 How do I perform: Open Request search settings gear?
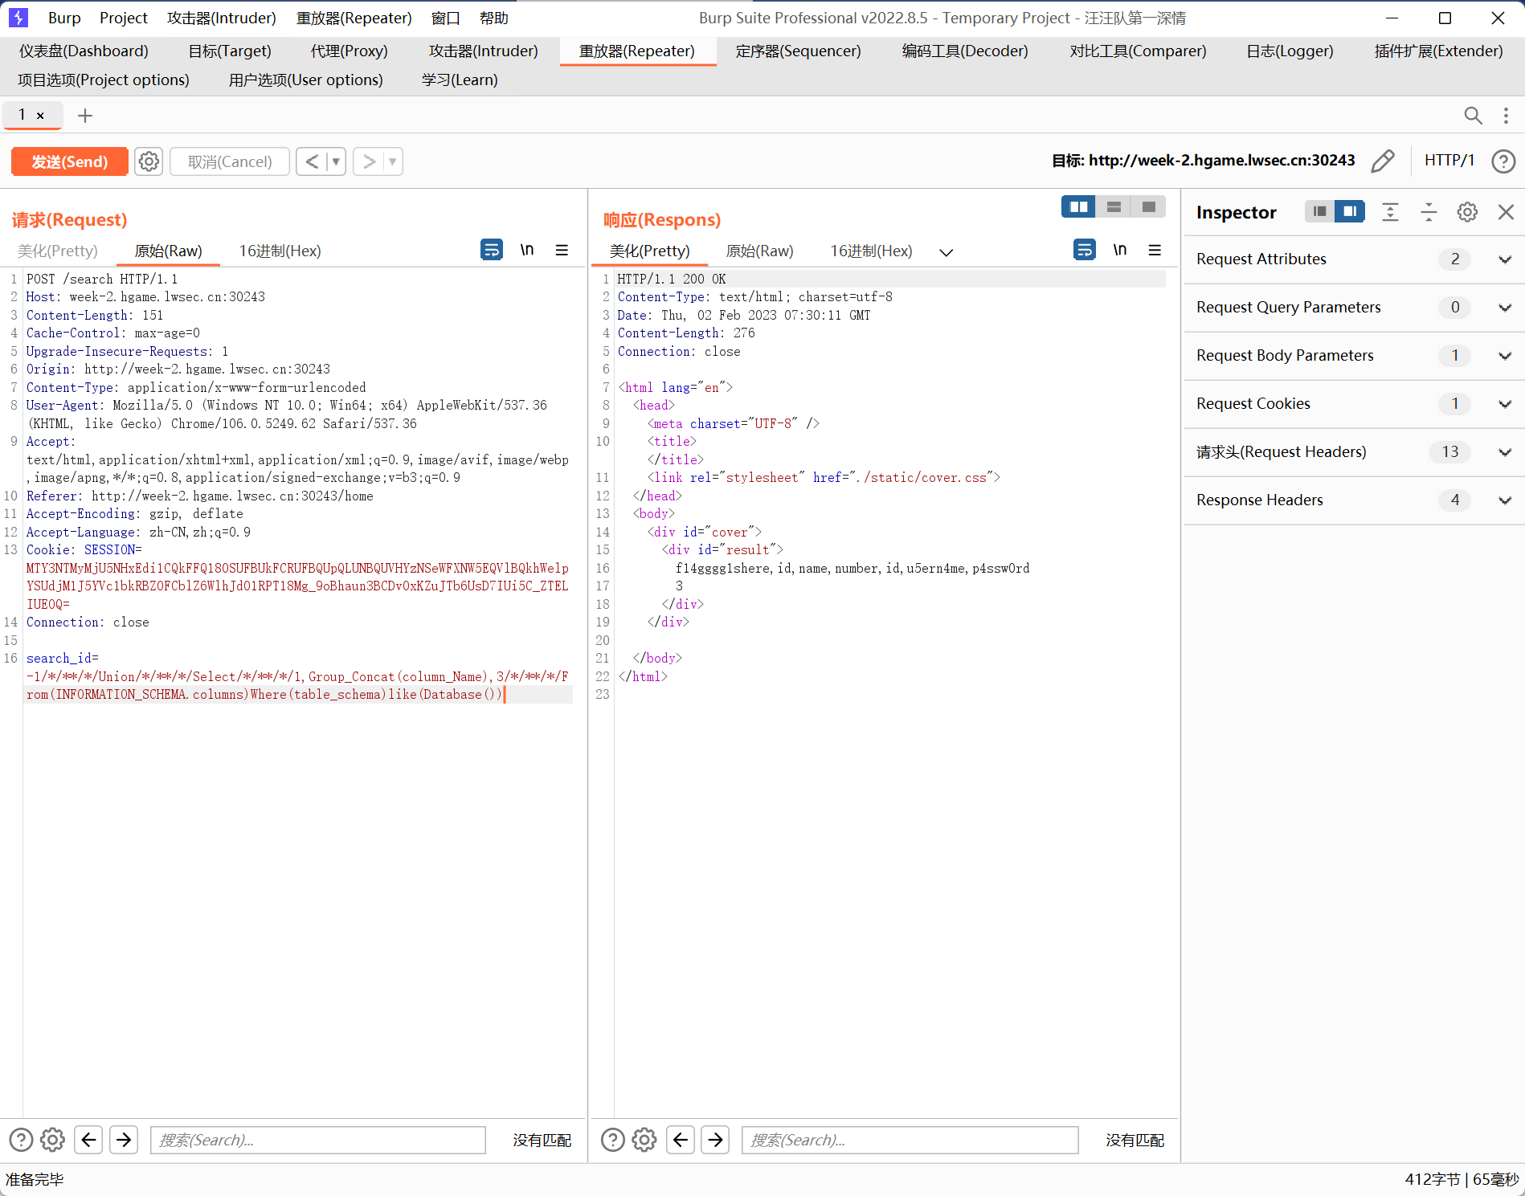click(x=52, y=1139)
